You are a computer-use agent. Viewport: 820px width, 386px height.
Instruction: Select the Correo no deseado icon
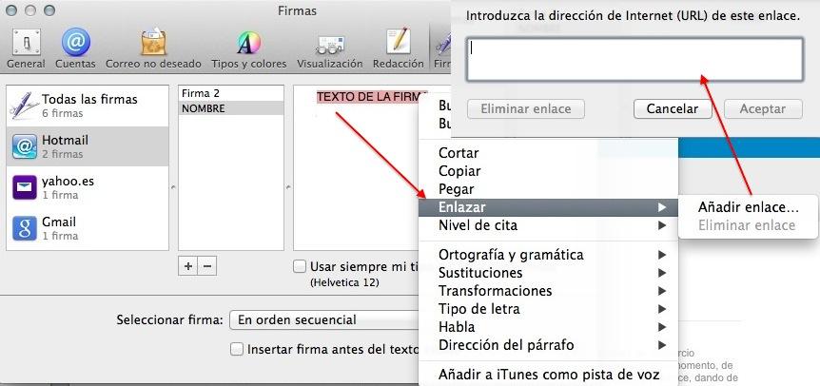(x=154, y=46)
